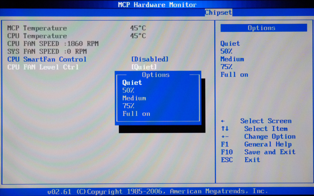
Task: Click the plus-minus Change Option symbol
Action: pos(225,137)
